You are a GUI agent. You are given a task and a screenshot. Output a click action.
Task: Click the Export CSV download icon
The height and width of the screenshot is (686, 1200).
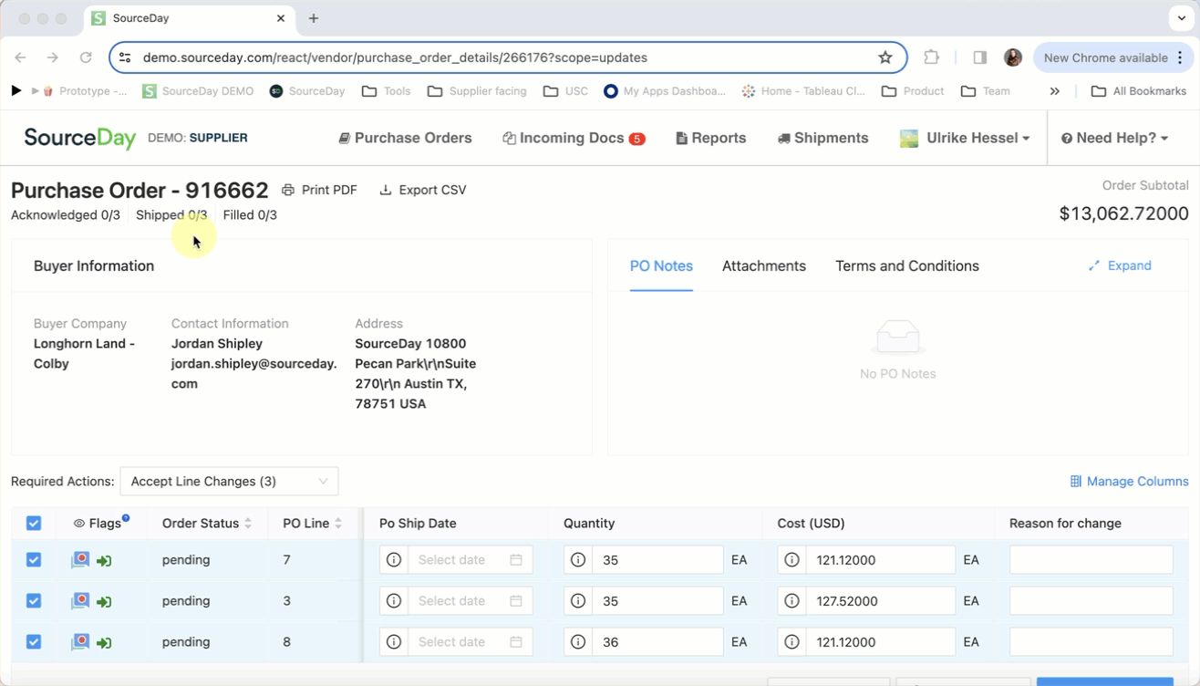[386, 190]
